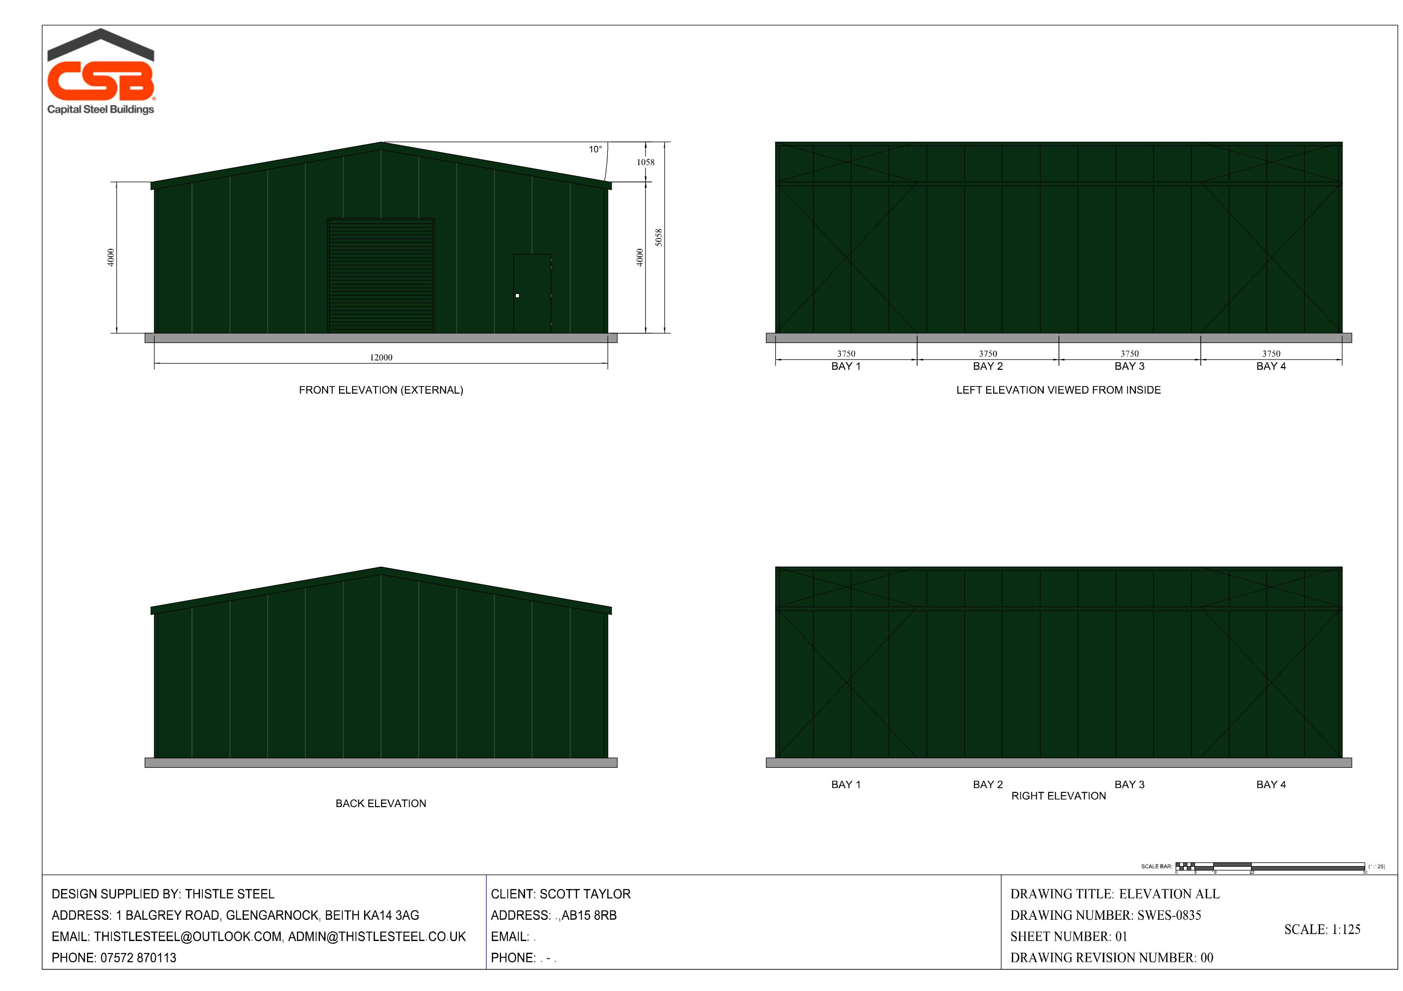
Task: Click the LEFT ELEVATION VIEWED FROM INSIDE caption
Action: (x=1058, y=390)
